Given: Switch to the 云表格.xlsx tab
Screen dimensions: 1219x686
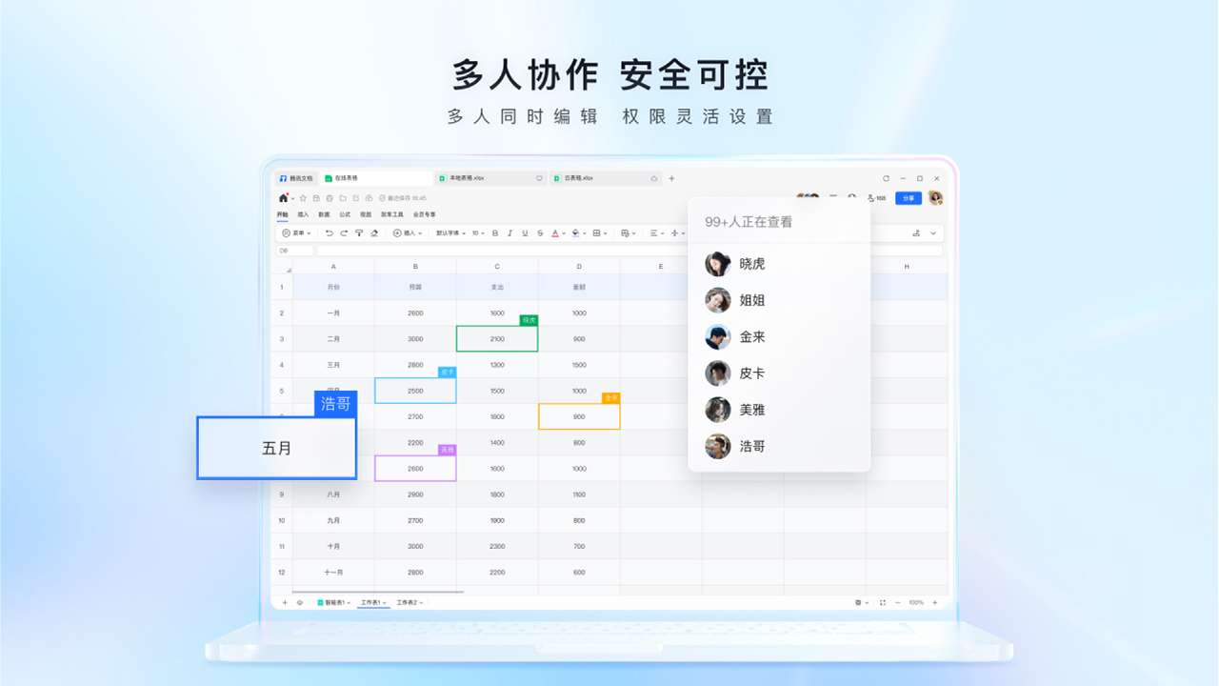Looking at the screenshot, I should click(606, 178).
